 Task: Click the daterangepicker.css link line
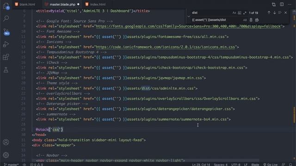pos(136,109)
